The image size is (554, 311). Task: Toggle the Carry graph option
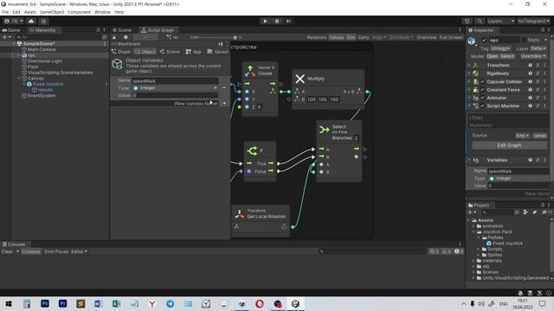pos(364,37)
